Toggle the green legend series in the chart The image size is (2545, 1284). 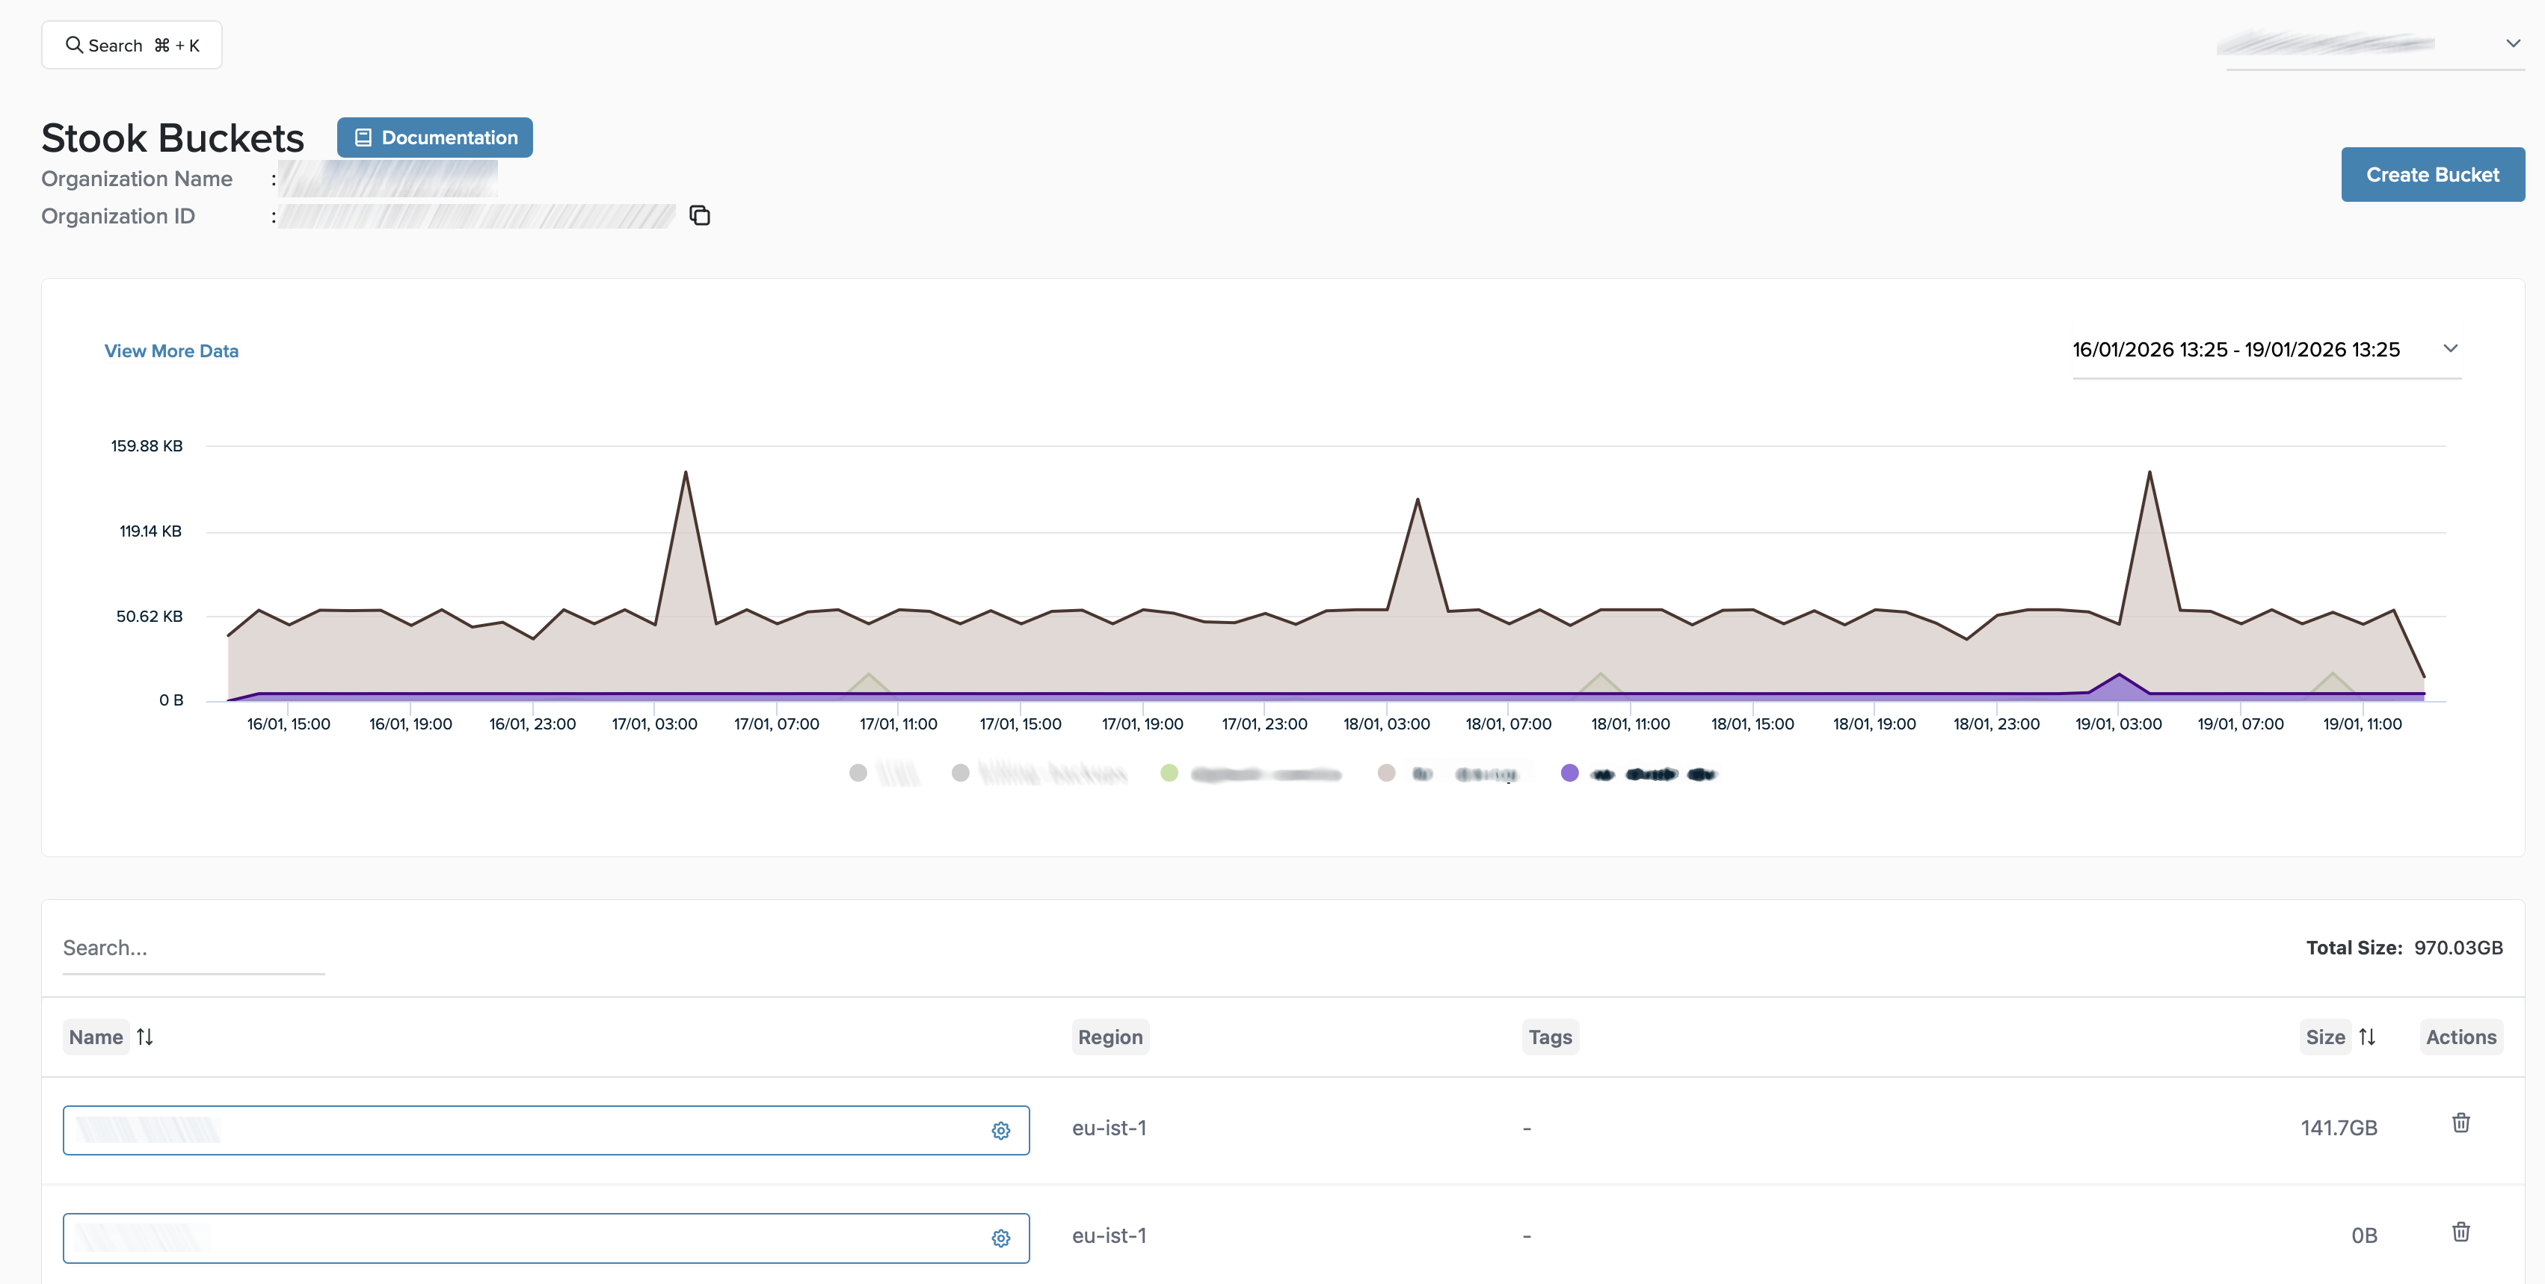tap(1169, 772)
